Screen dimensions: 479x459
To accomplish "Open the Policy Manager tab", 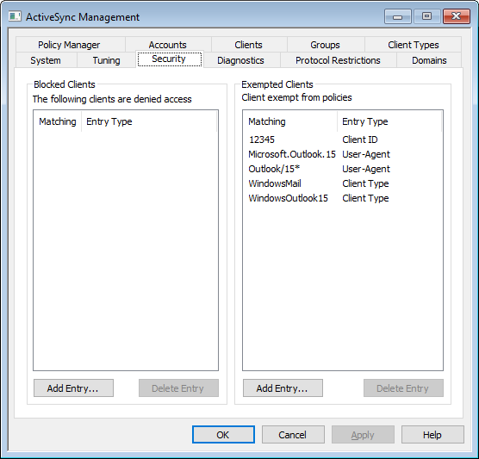I will click(69, 45).
